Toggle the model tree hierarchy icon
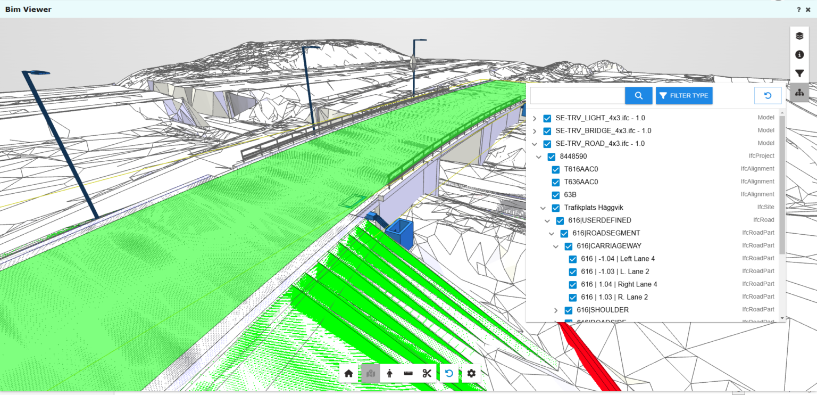 [799, 92]
